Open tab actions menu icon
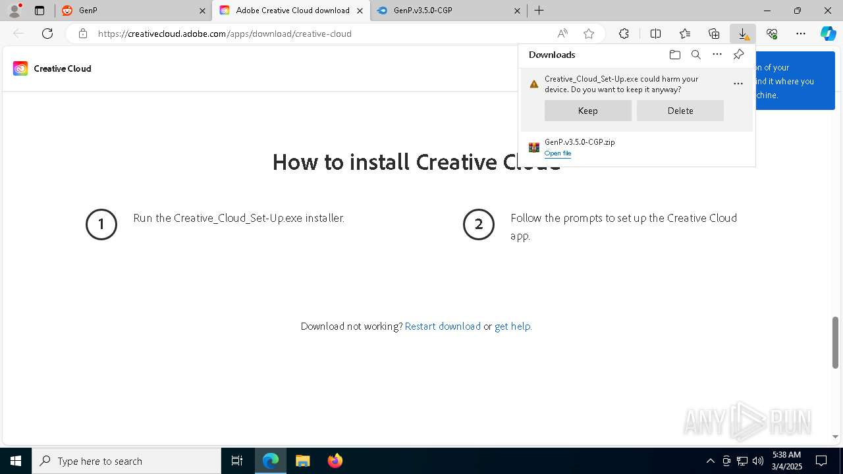This screenshot has width=843, height=474. point(40,11)
